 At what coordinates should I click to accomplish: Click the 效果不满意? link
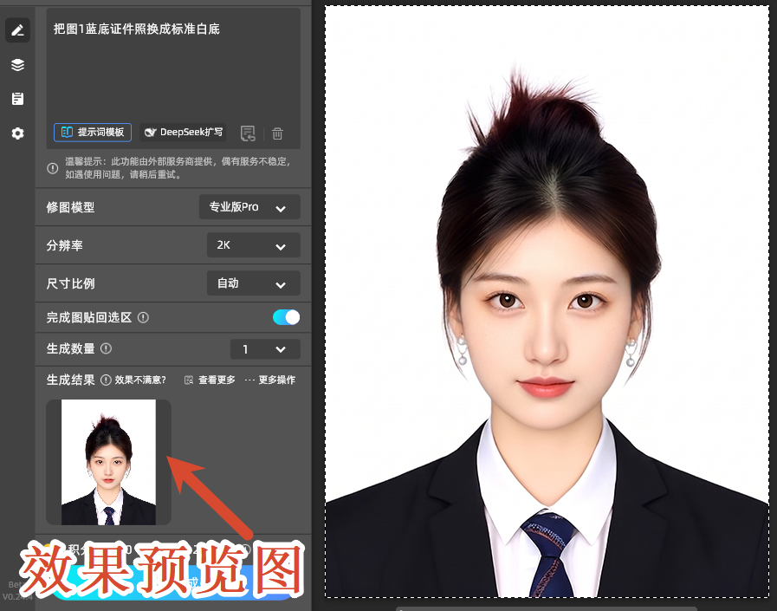140,380
